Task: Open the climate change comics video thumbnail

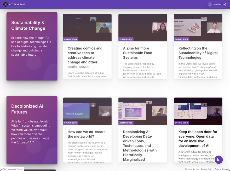Action: 87,28
